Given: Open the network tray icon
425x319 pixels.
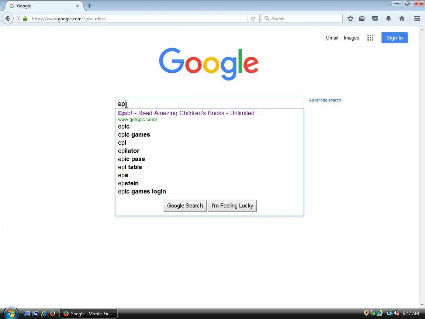Looking at the screenshot, I should click(x=390, y=313).
